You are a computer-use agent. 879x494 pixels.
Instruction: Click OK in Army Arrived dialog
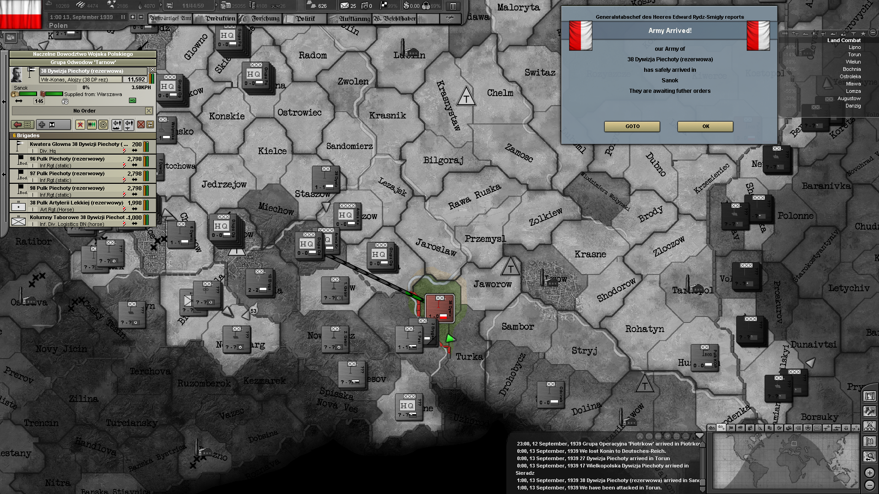click(705, 126)
